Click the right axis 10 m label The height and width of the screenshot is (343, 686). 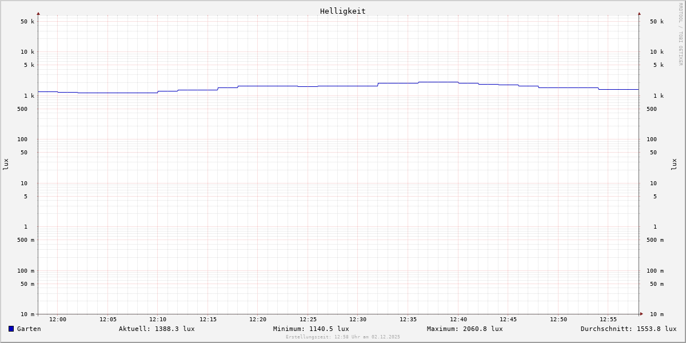point(657,314)
